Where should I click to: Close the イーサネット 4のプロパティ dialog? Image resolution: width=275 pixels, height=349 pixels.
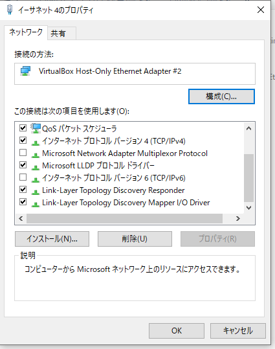(x=261, y=10)
